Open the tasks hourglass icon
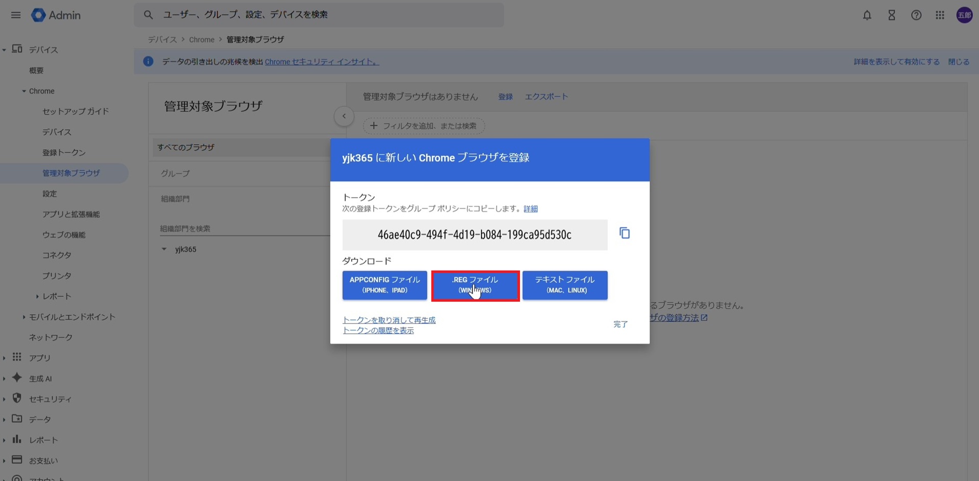Screen dimensions: 979x481 (x=891, y=15)
